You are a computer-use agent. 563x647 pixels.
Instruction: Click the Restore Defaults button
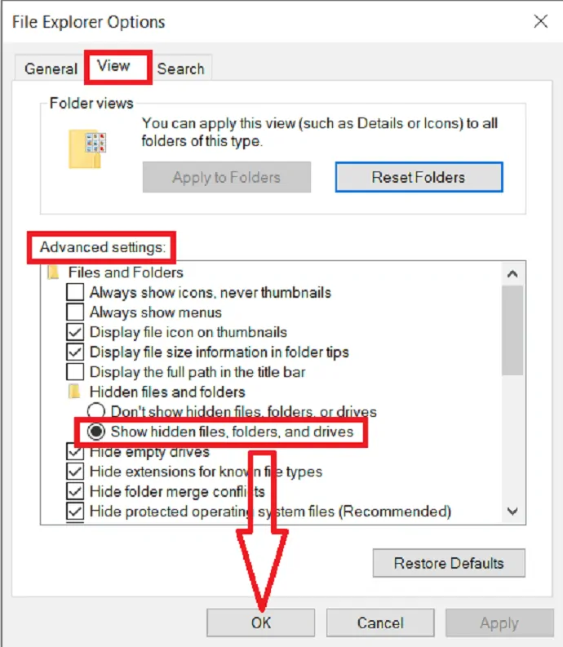[449, 563]
